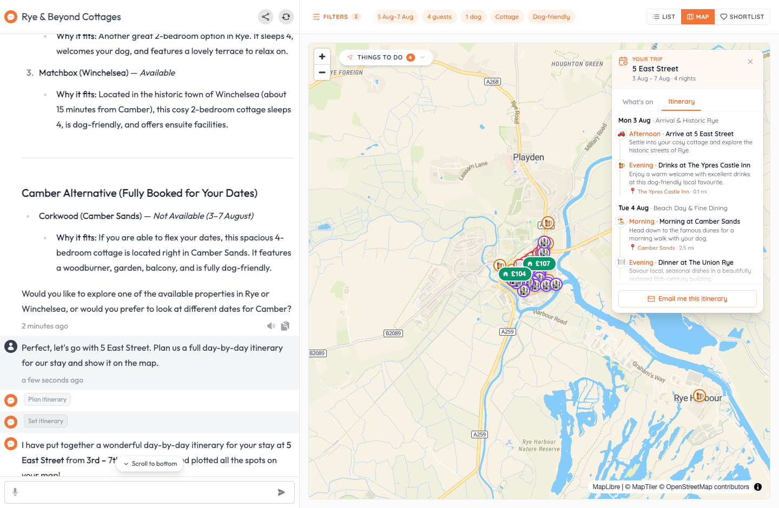Click the '5 East Street' trip title
Image resolution: width=779 pixels, height=508 pixels.
655,69
